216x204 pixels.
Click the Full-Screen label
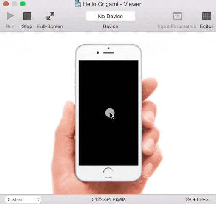(x=50, y=26)
